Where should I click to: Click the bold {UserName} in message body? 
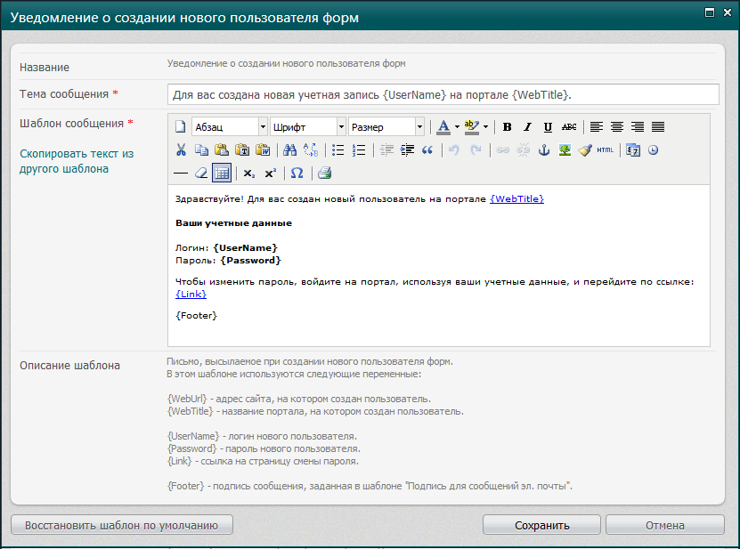[x=246, y=248]
